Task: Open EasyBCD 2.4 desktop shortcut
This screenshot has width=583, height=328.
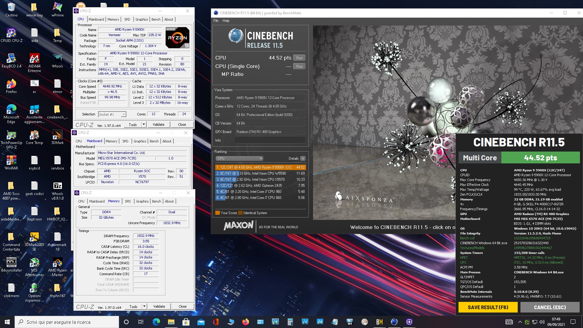Action: click(x=11, y=61)
